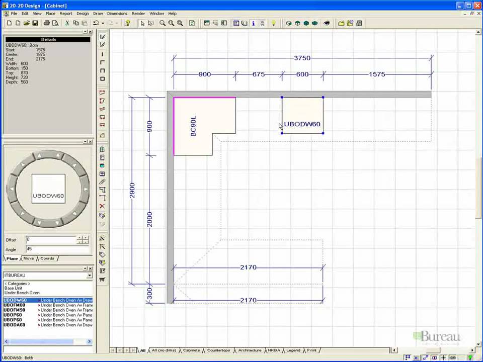Image resolution: width=483 pixels, height=362 pixels.
Task: Click the context help question icon
Action: pos(127,23)
